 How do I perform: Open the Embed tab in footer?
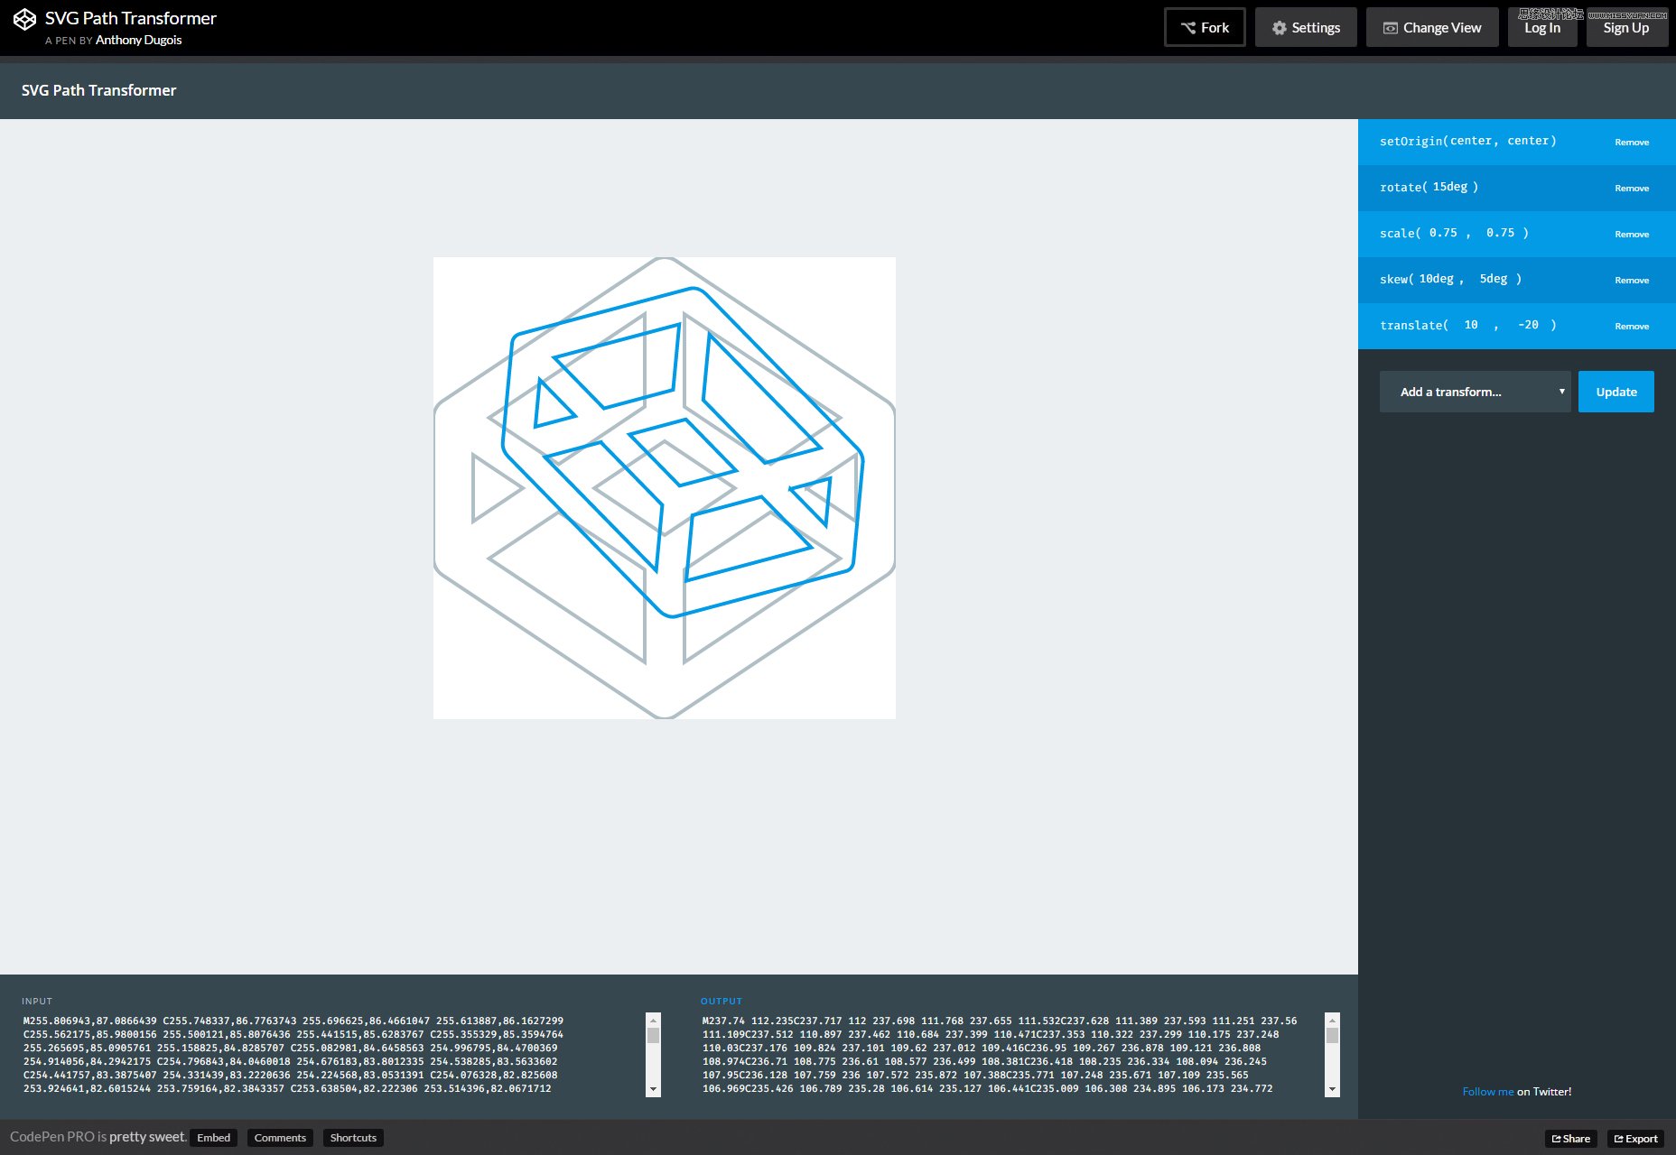tap(214, 1138)
